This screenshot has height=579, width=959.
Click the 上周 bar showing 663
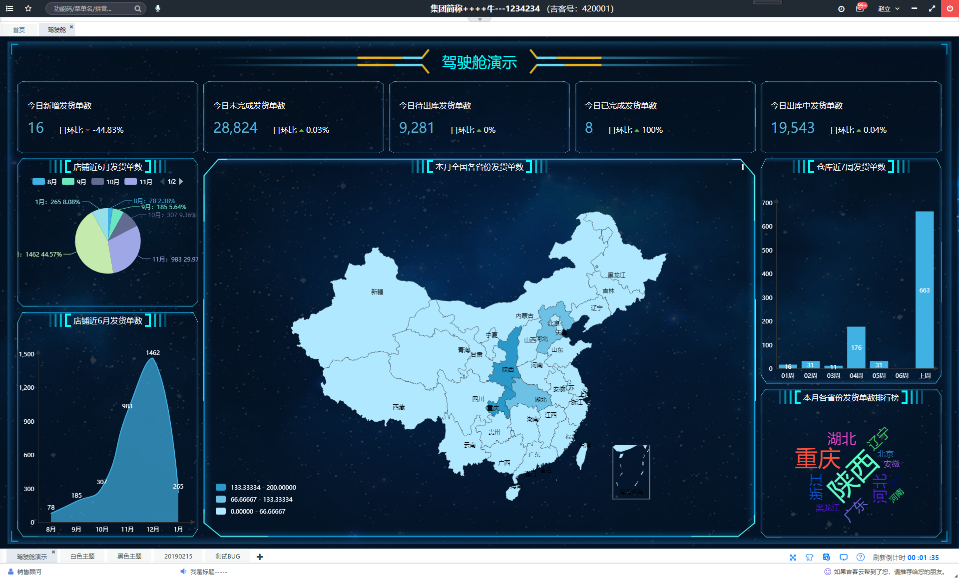tap(925, 290)
